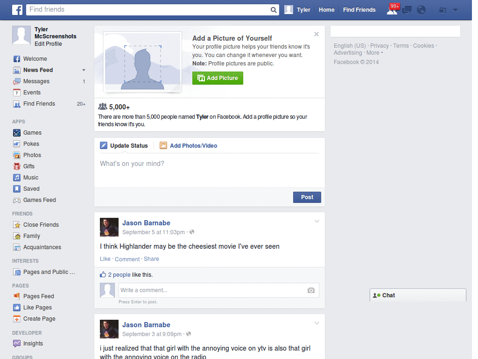Expand options for the Highlander post
The image size is (478, 359).
tap(317, 221)
